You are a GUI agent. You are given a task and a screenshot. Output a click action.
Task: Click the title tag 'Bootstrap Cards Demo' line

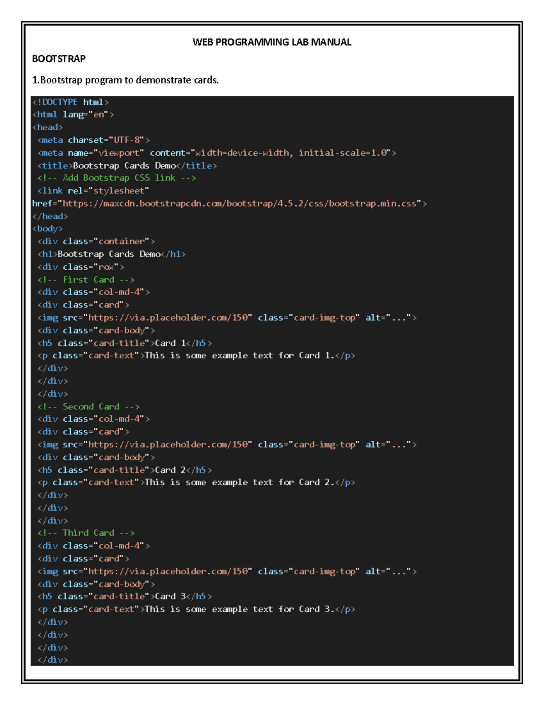tap(127, 166)
